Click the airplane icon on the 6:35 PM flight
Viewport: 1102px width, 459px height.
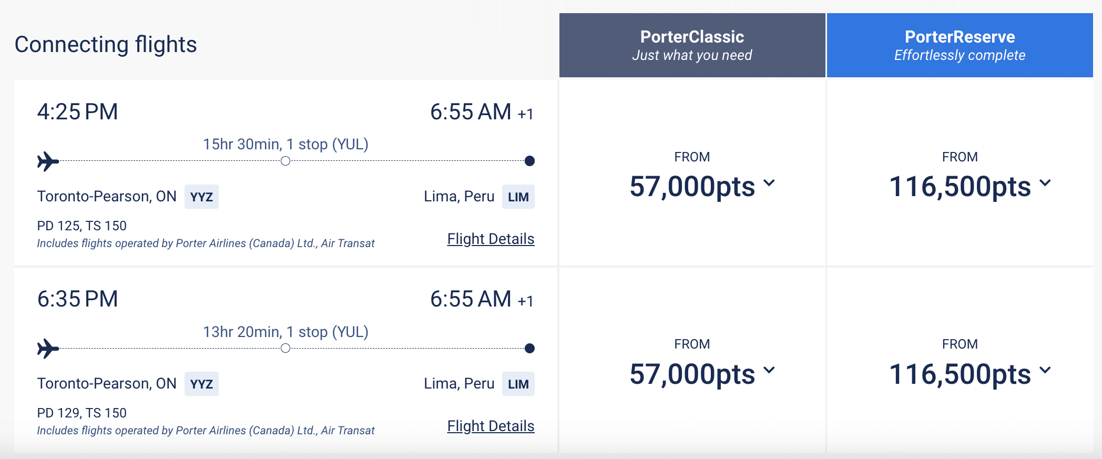click(48, 349)
